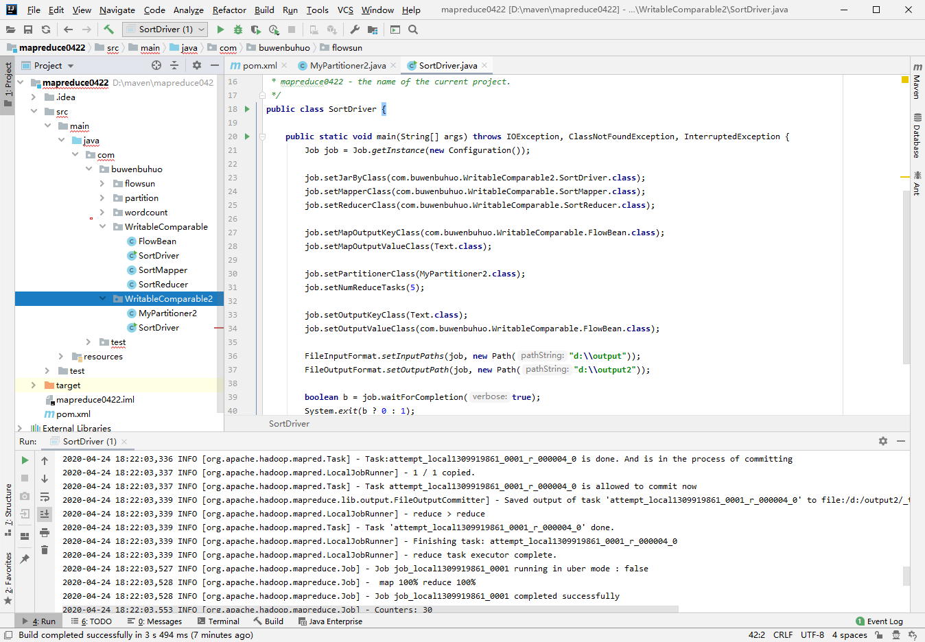
Task: Open Search Everywhere magnifier icon
Action: 413,29
